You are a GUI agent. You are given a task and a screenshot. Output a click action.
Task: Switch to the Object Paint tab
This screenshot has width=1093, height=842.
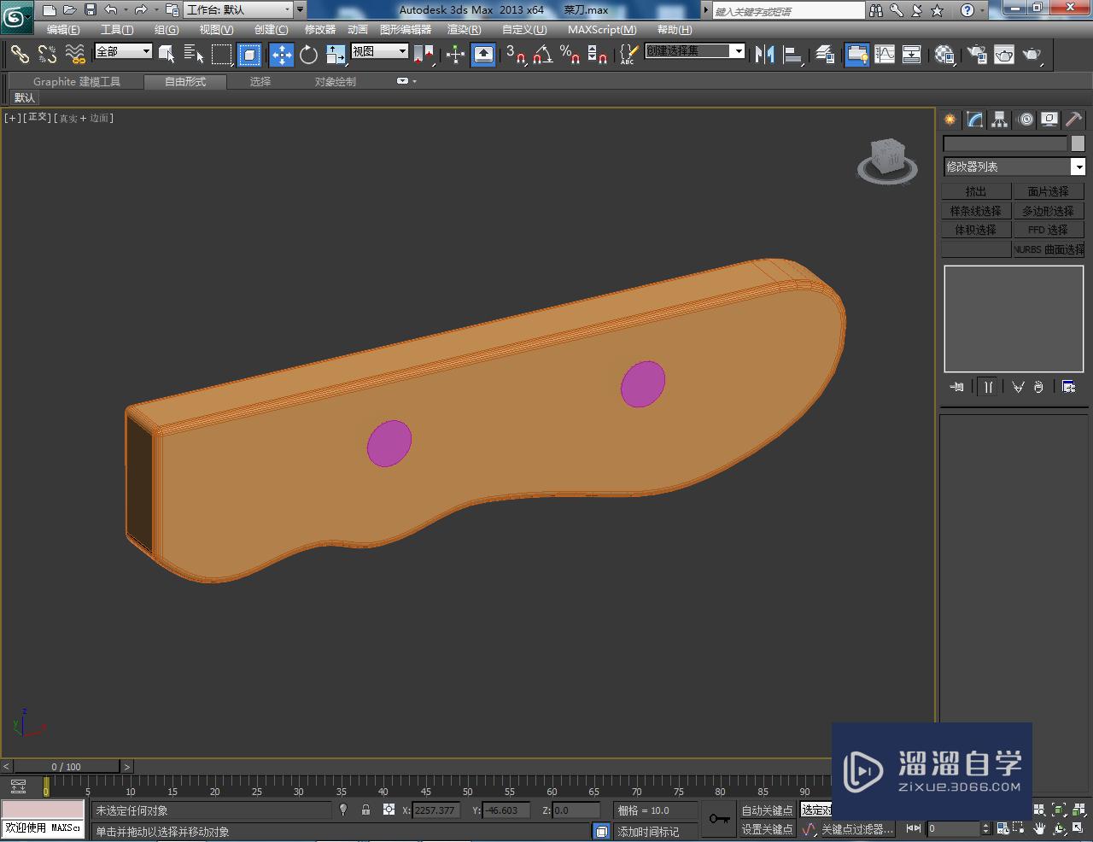tap(335, 82)
